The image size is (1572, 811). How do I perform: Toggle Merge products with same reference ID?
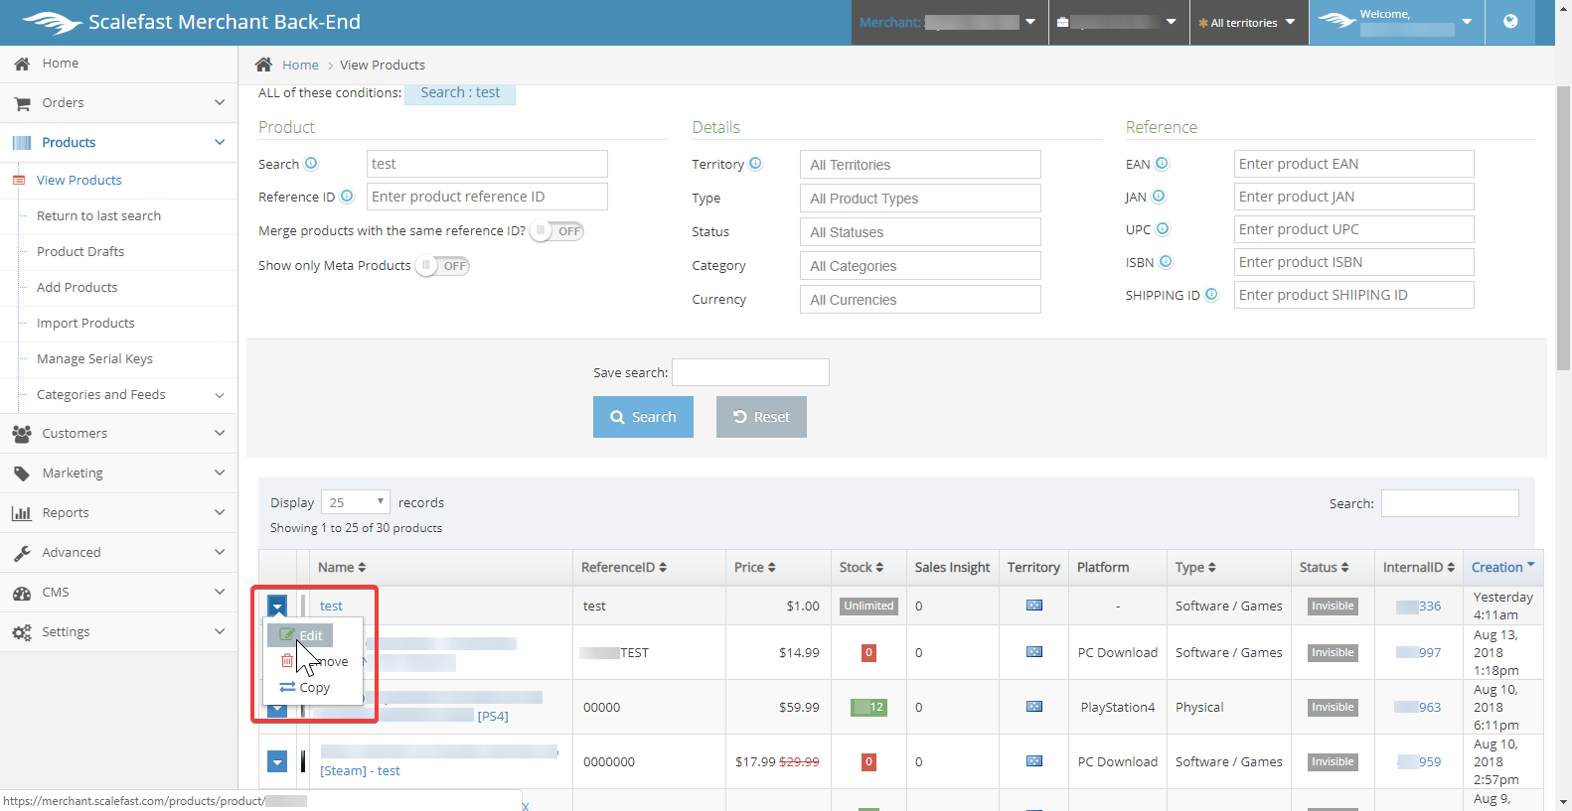pos(556,231)
